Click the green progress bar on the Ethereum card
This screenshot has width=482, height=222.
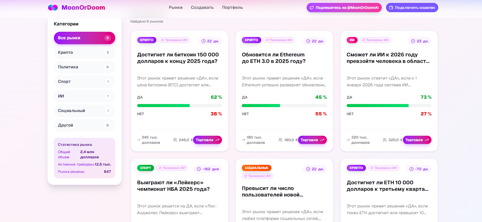(x=261, y=106)
